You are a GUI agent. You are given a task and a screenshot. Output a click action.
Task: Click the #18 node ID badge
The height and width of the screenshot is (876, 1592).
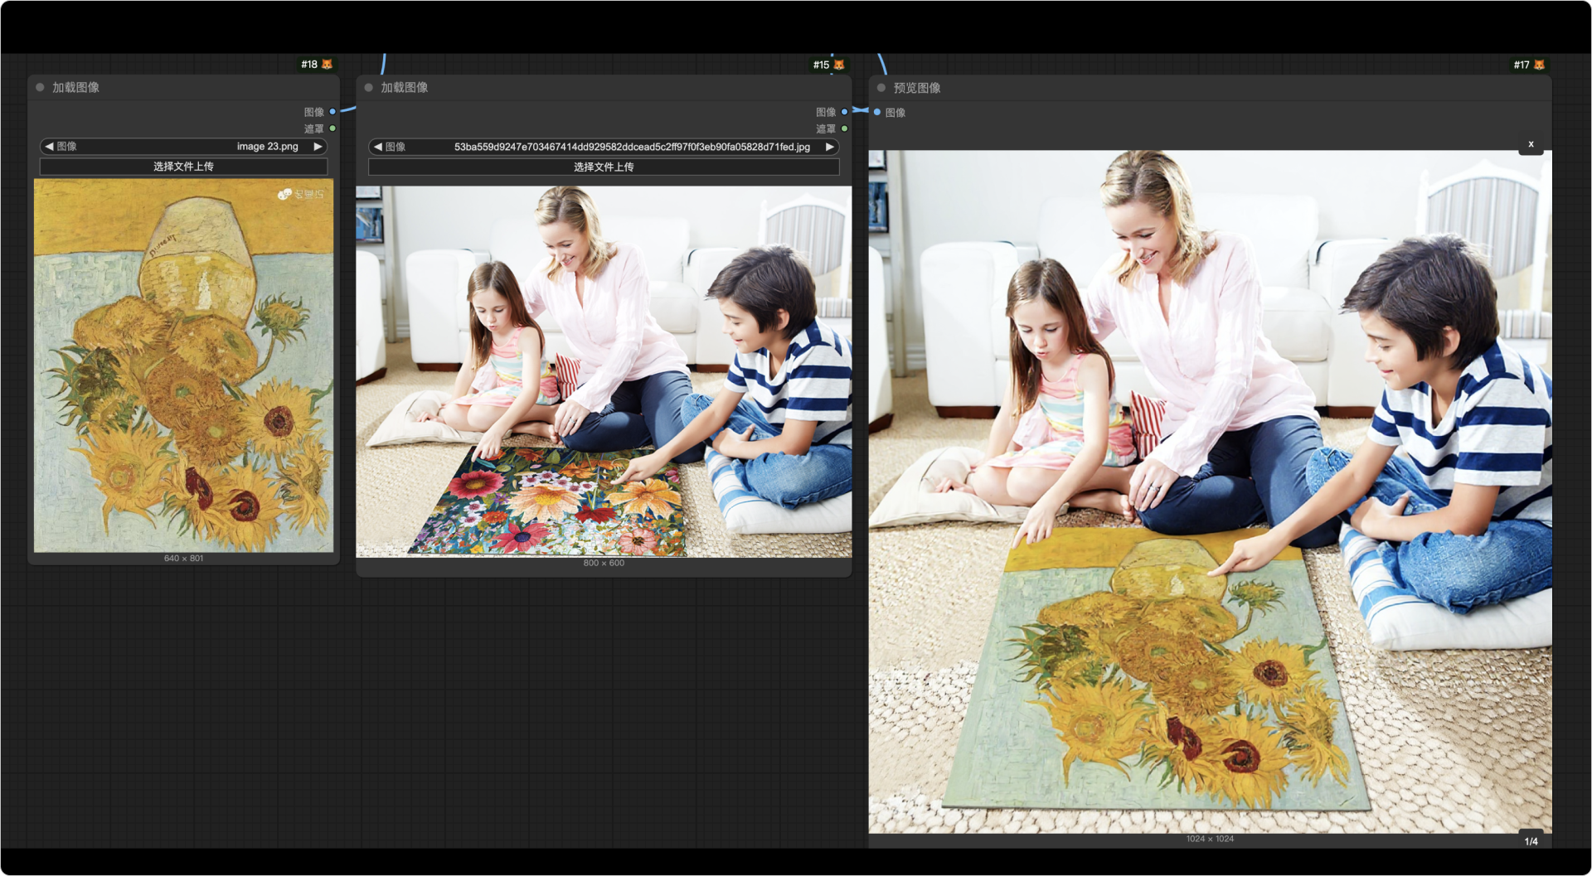point(309,65)
